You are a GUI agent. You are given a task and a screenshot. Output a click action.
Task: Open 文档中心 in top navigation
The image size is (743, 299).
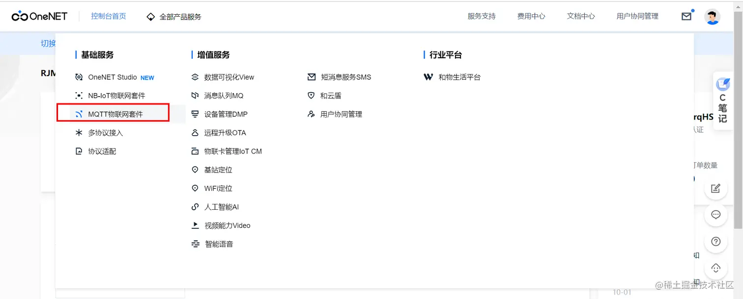[581, 16]
